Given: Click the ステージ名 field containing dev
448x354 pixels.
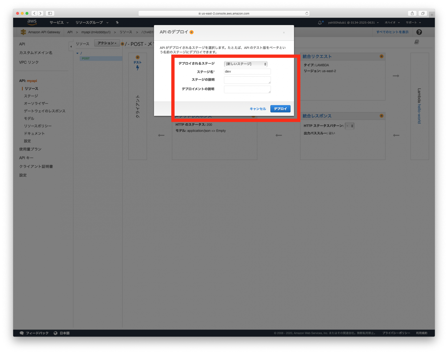Looking at the screenshot, I should tap(247, 71).
